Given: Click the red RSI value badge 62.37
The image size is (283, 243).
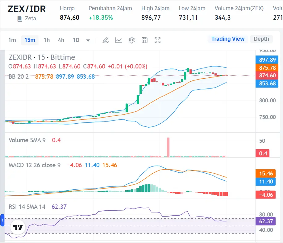Looking at the screenshot, I should [266, 221].
